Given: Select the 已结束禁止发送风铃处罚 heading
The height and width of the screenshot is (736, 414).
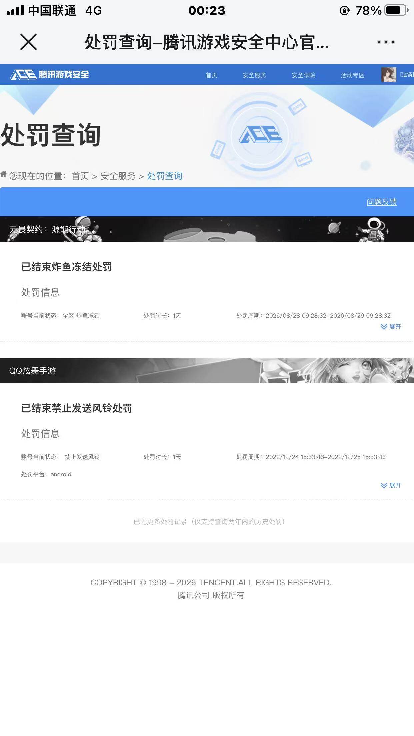Looking at the screenshot, I should pyautogui.click(x=77, y=408).
